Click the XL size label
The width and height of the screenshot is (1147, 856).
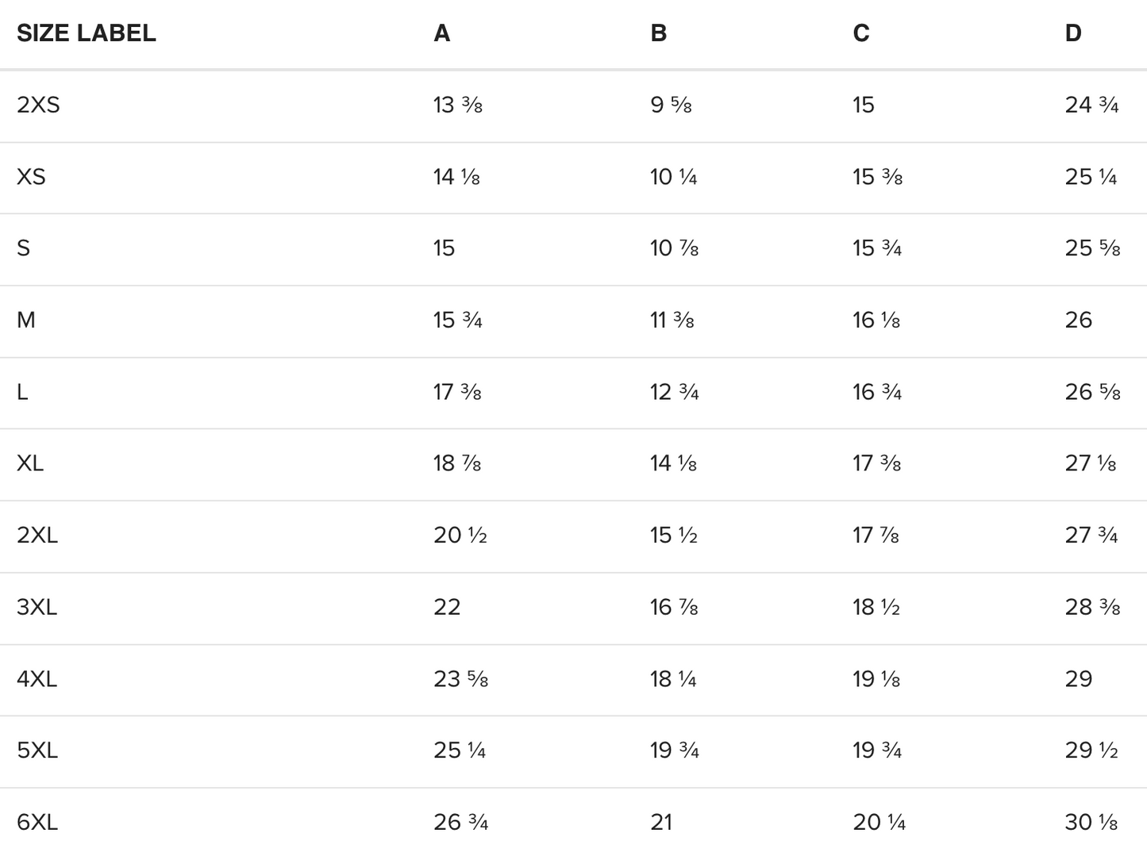pyautogui.click(x=30, y=463)
